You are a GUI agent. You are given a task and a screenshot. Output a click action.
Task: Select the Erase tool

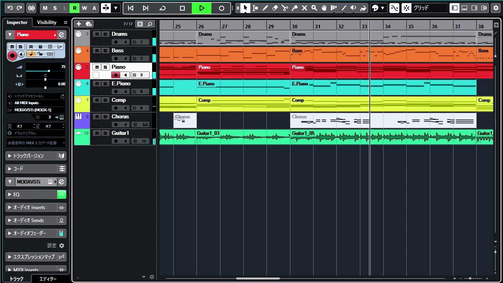(275, 8)
